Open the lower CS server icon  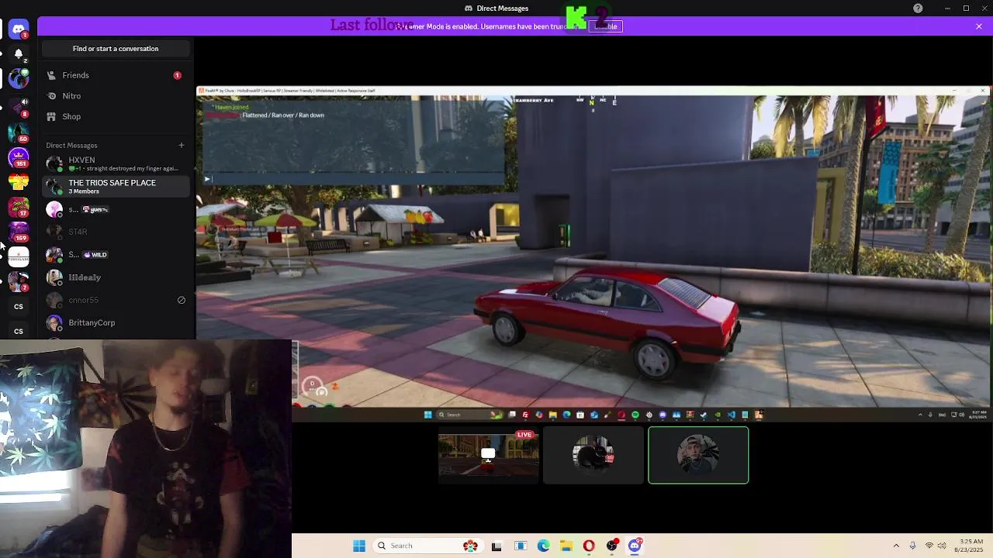coord(19,332)
